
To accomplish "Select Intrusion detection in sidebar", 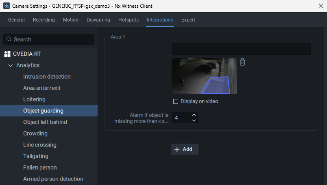I will click(x=47, y=77).
